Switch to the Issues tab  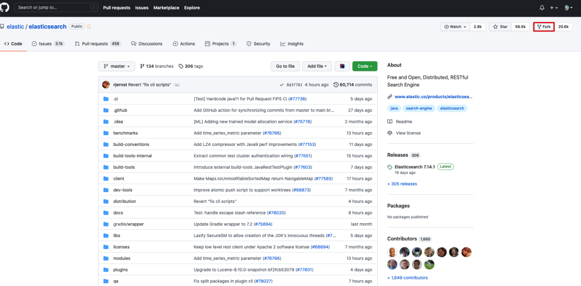click(48, 43)
